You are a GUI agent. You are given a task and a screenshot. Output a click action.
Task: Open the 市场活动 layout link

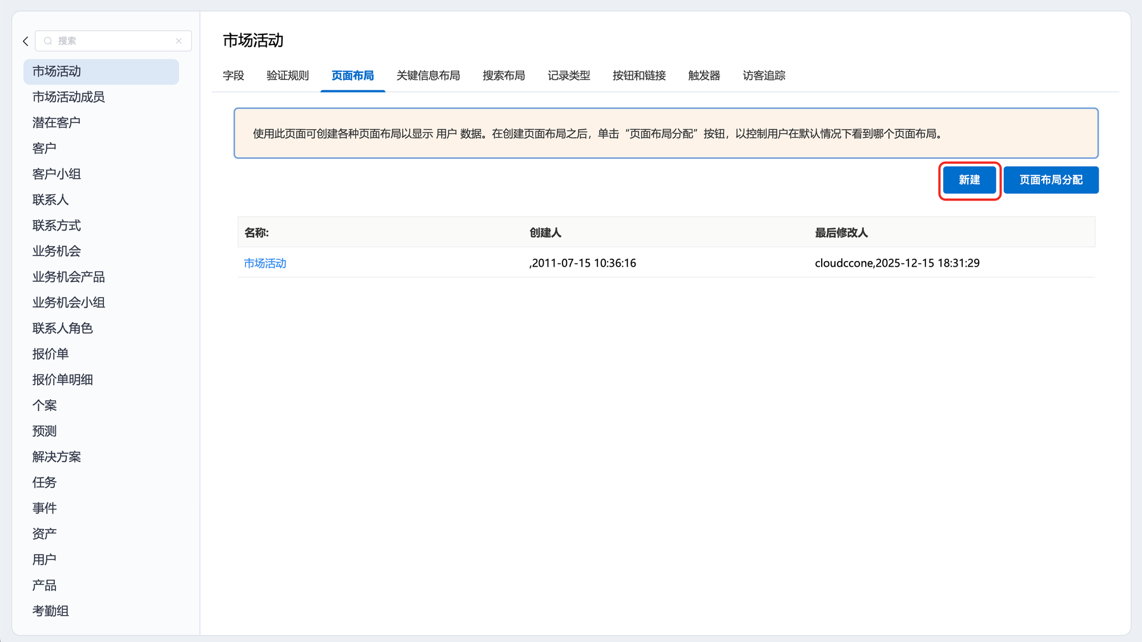point(265,263)
